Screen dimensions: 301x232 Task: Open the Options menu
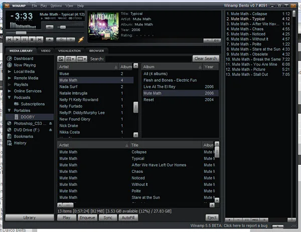click(x=56, y=6)
